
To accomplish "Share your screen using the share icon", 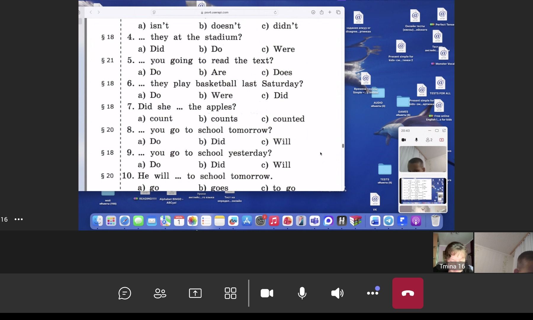I will click(195, 293).
